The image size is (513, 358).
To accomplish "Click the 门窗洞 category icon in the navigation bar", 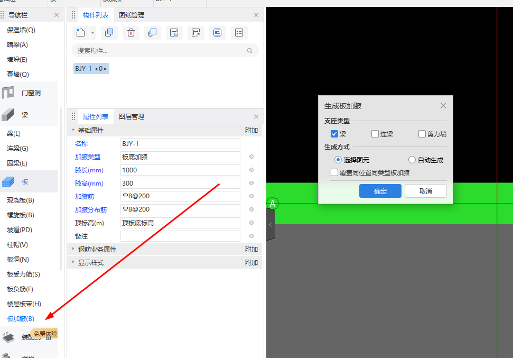I will [x=8, y=93].
